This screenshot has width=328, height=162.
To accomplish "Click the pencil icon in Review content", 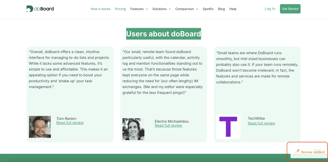I will tap(297, 152).
